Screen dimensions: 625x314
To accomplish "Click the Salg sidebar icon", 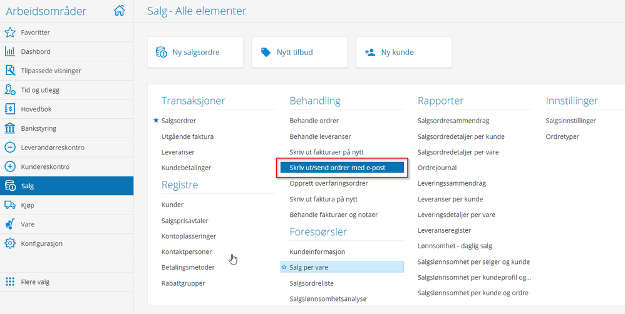I will [10, 186].
